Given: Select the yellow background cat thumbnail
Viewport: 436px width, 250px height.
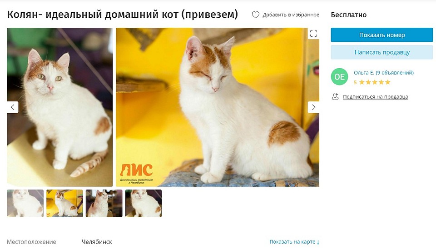Looking at the screenshot, I should (64, 204).
